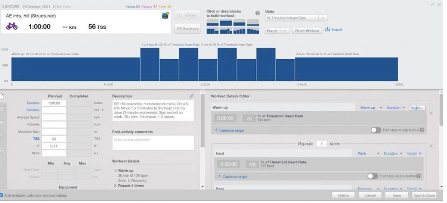Click the planned Average Speed field
The height and width of the screenshot is (203, 447).
(53, 117)
